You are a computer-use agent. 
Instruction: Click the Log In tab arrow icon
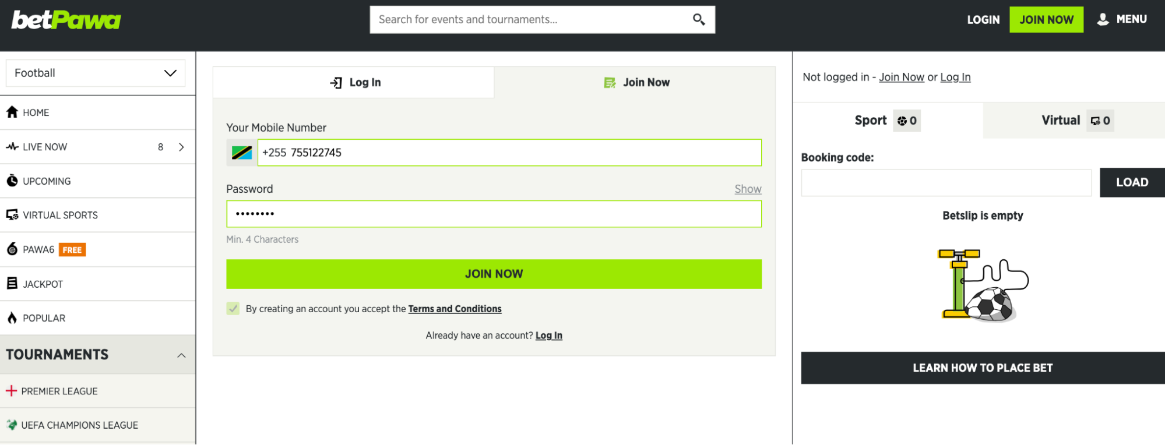tap(336, 83)
